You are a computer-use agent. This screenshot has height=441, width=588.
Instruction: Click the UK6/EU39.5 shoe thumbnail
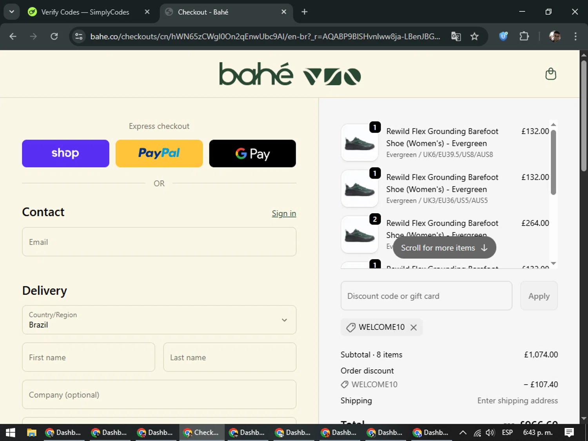359,143
